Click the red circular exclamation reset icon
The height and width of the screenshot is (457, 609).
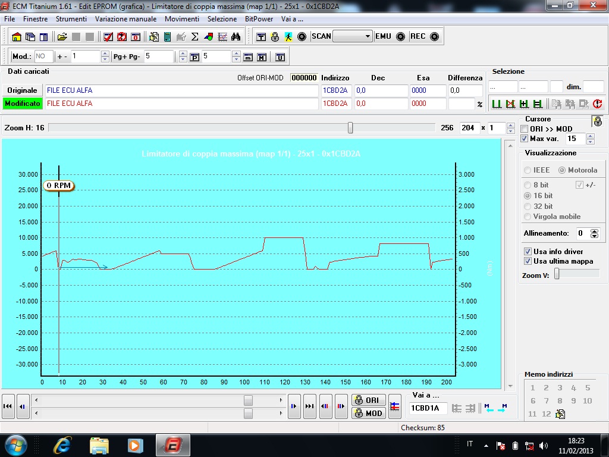pos(597,104)
